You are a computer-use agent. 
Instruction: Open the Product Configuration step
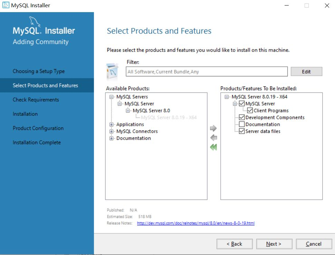38,128
